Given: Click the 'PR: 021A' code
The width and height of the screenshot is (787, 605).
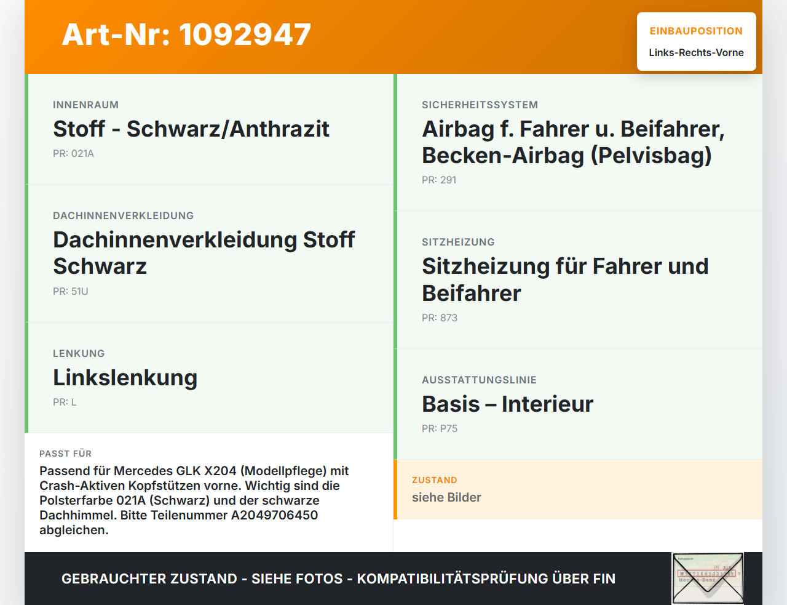Looking at the screenshot, I should (x=73, y=153).
